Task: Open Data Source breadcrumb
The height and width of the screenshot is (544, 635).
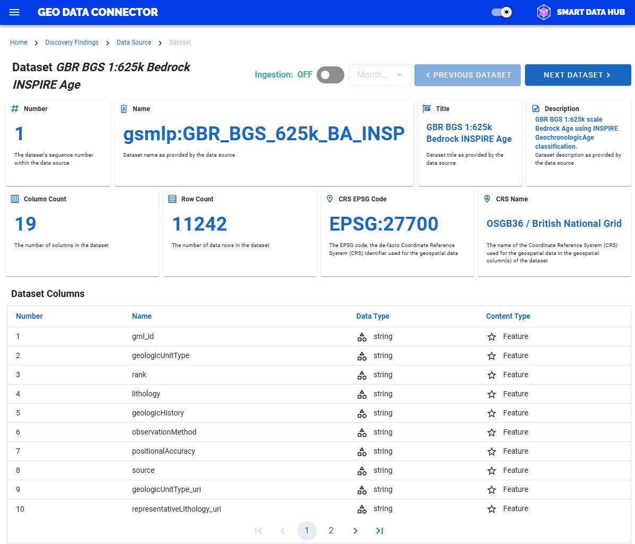Action: click(133, 42)
